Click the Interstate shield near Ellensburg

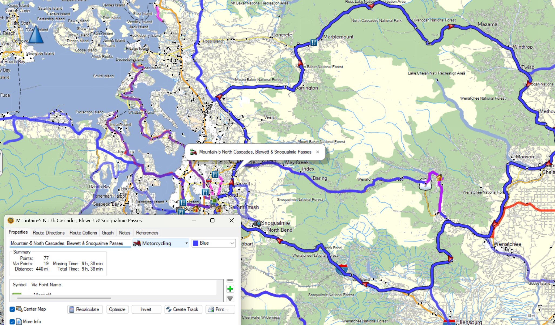click(449, 322)
